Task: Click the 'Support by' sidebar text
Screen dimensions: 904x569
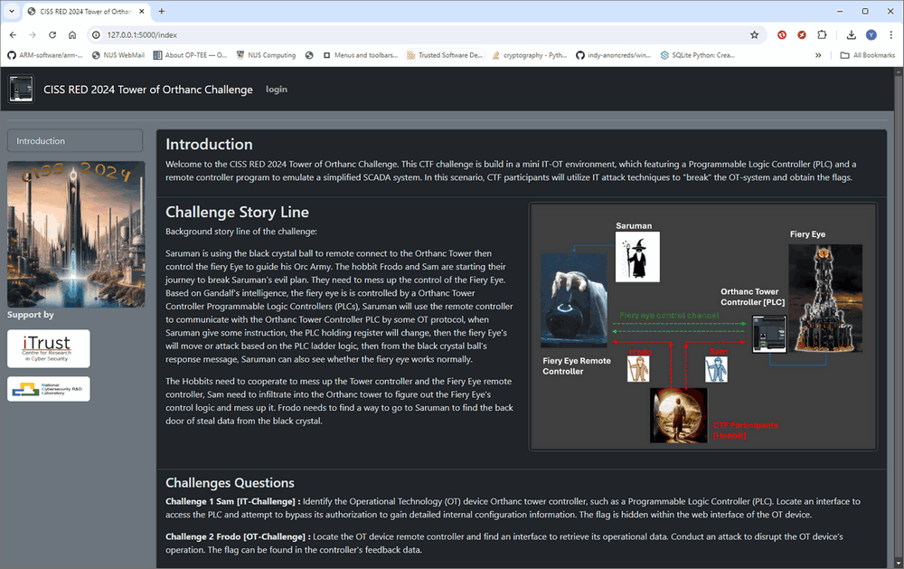Action: (x=31, y=315)
